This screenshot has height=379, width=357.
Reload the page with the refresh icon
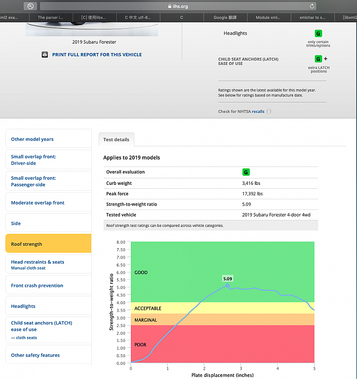312,6
